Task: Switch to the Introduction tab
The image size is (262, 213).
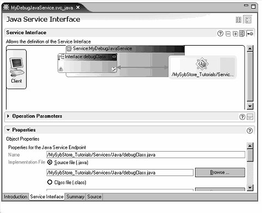Action: coord(16,197)
